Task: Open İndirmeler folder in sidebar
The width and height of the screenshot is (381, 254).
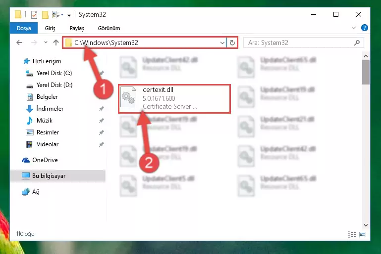Action: click(45, 109)
